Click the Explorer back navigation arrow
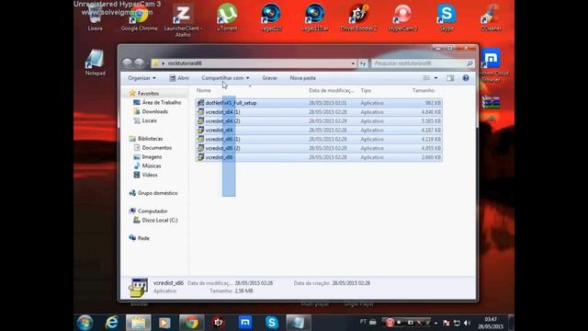This screenshot has height=331, width=588. [128, 63]
